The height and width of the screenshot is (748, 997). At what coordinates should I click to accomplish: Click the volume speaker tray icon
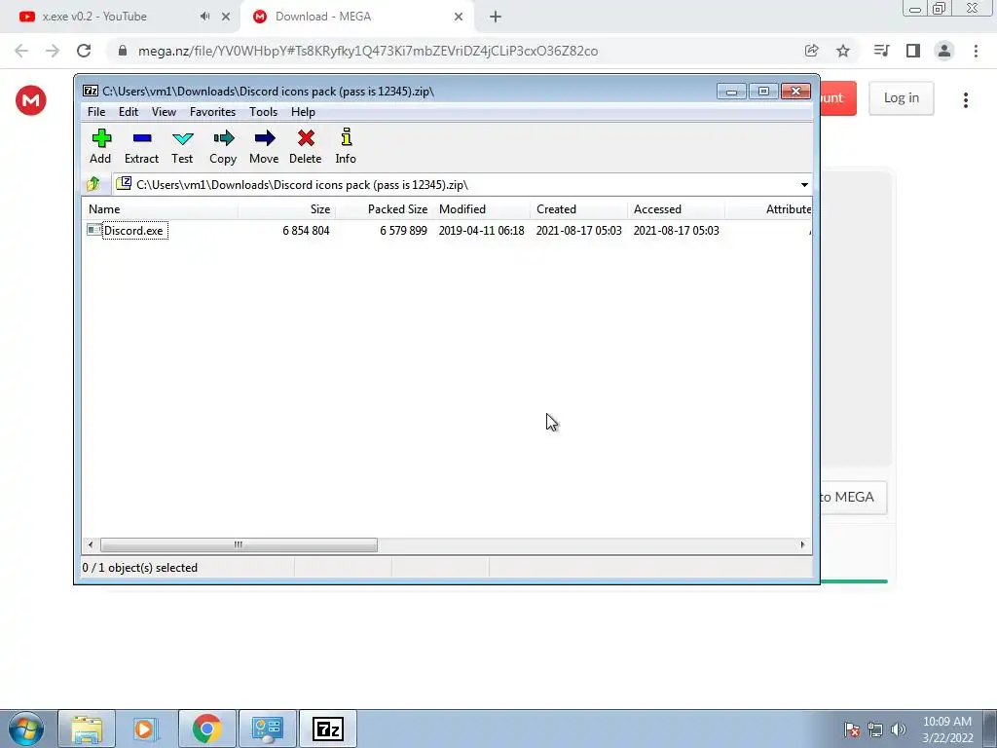click(899, 729)
